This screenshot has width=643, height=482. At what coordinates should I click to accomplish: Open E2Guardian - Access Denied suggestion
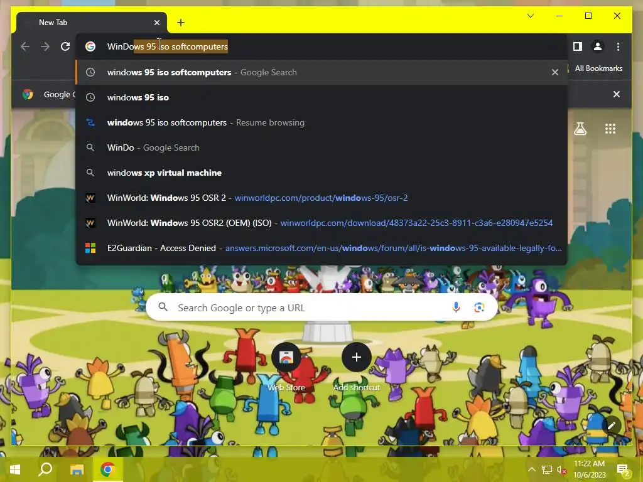point(322,248)
